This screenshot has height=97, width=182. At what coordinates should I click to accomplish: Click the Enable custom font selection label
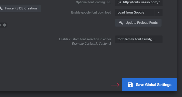tap(85, 39)
